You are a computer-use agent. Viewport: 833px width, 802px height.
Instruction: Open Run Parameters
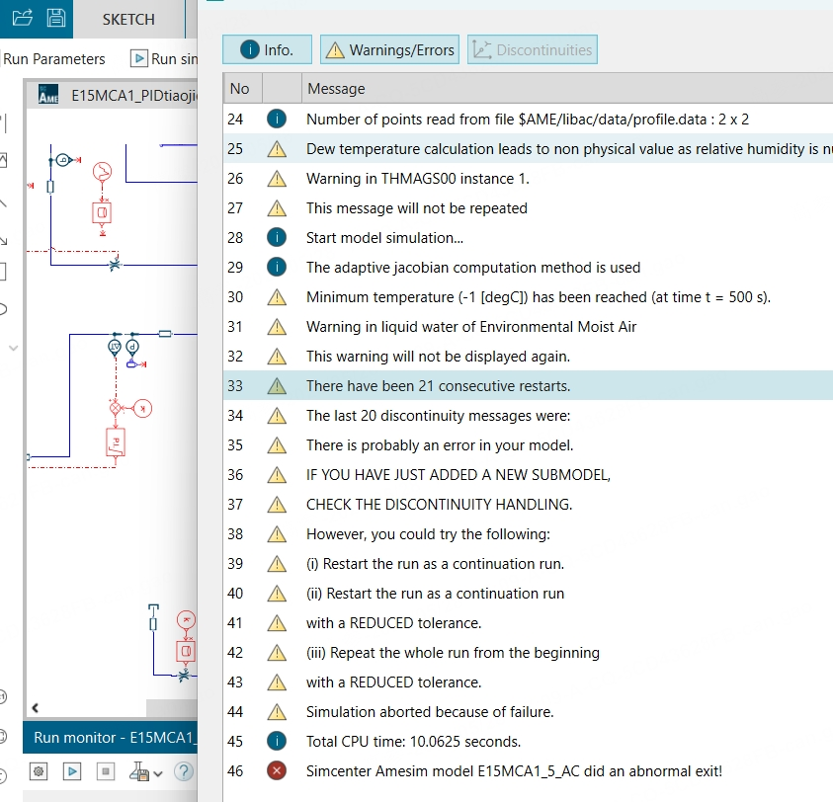pos(53,59)
